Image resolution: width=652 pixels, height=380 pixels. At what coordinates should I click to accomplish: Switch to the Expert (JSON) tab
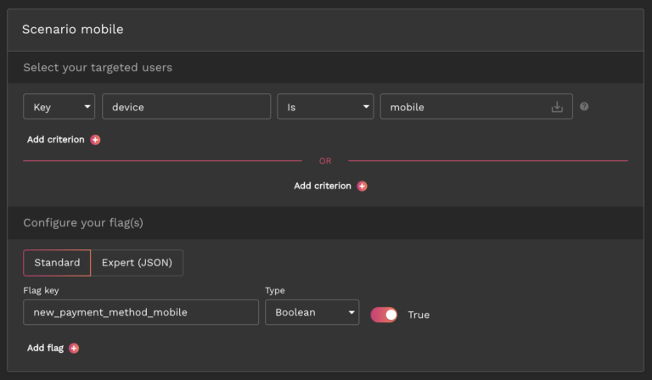(x=137, y=263)
